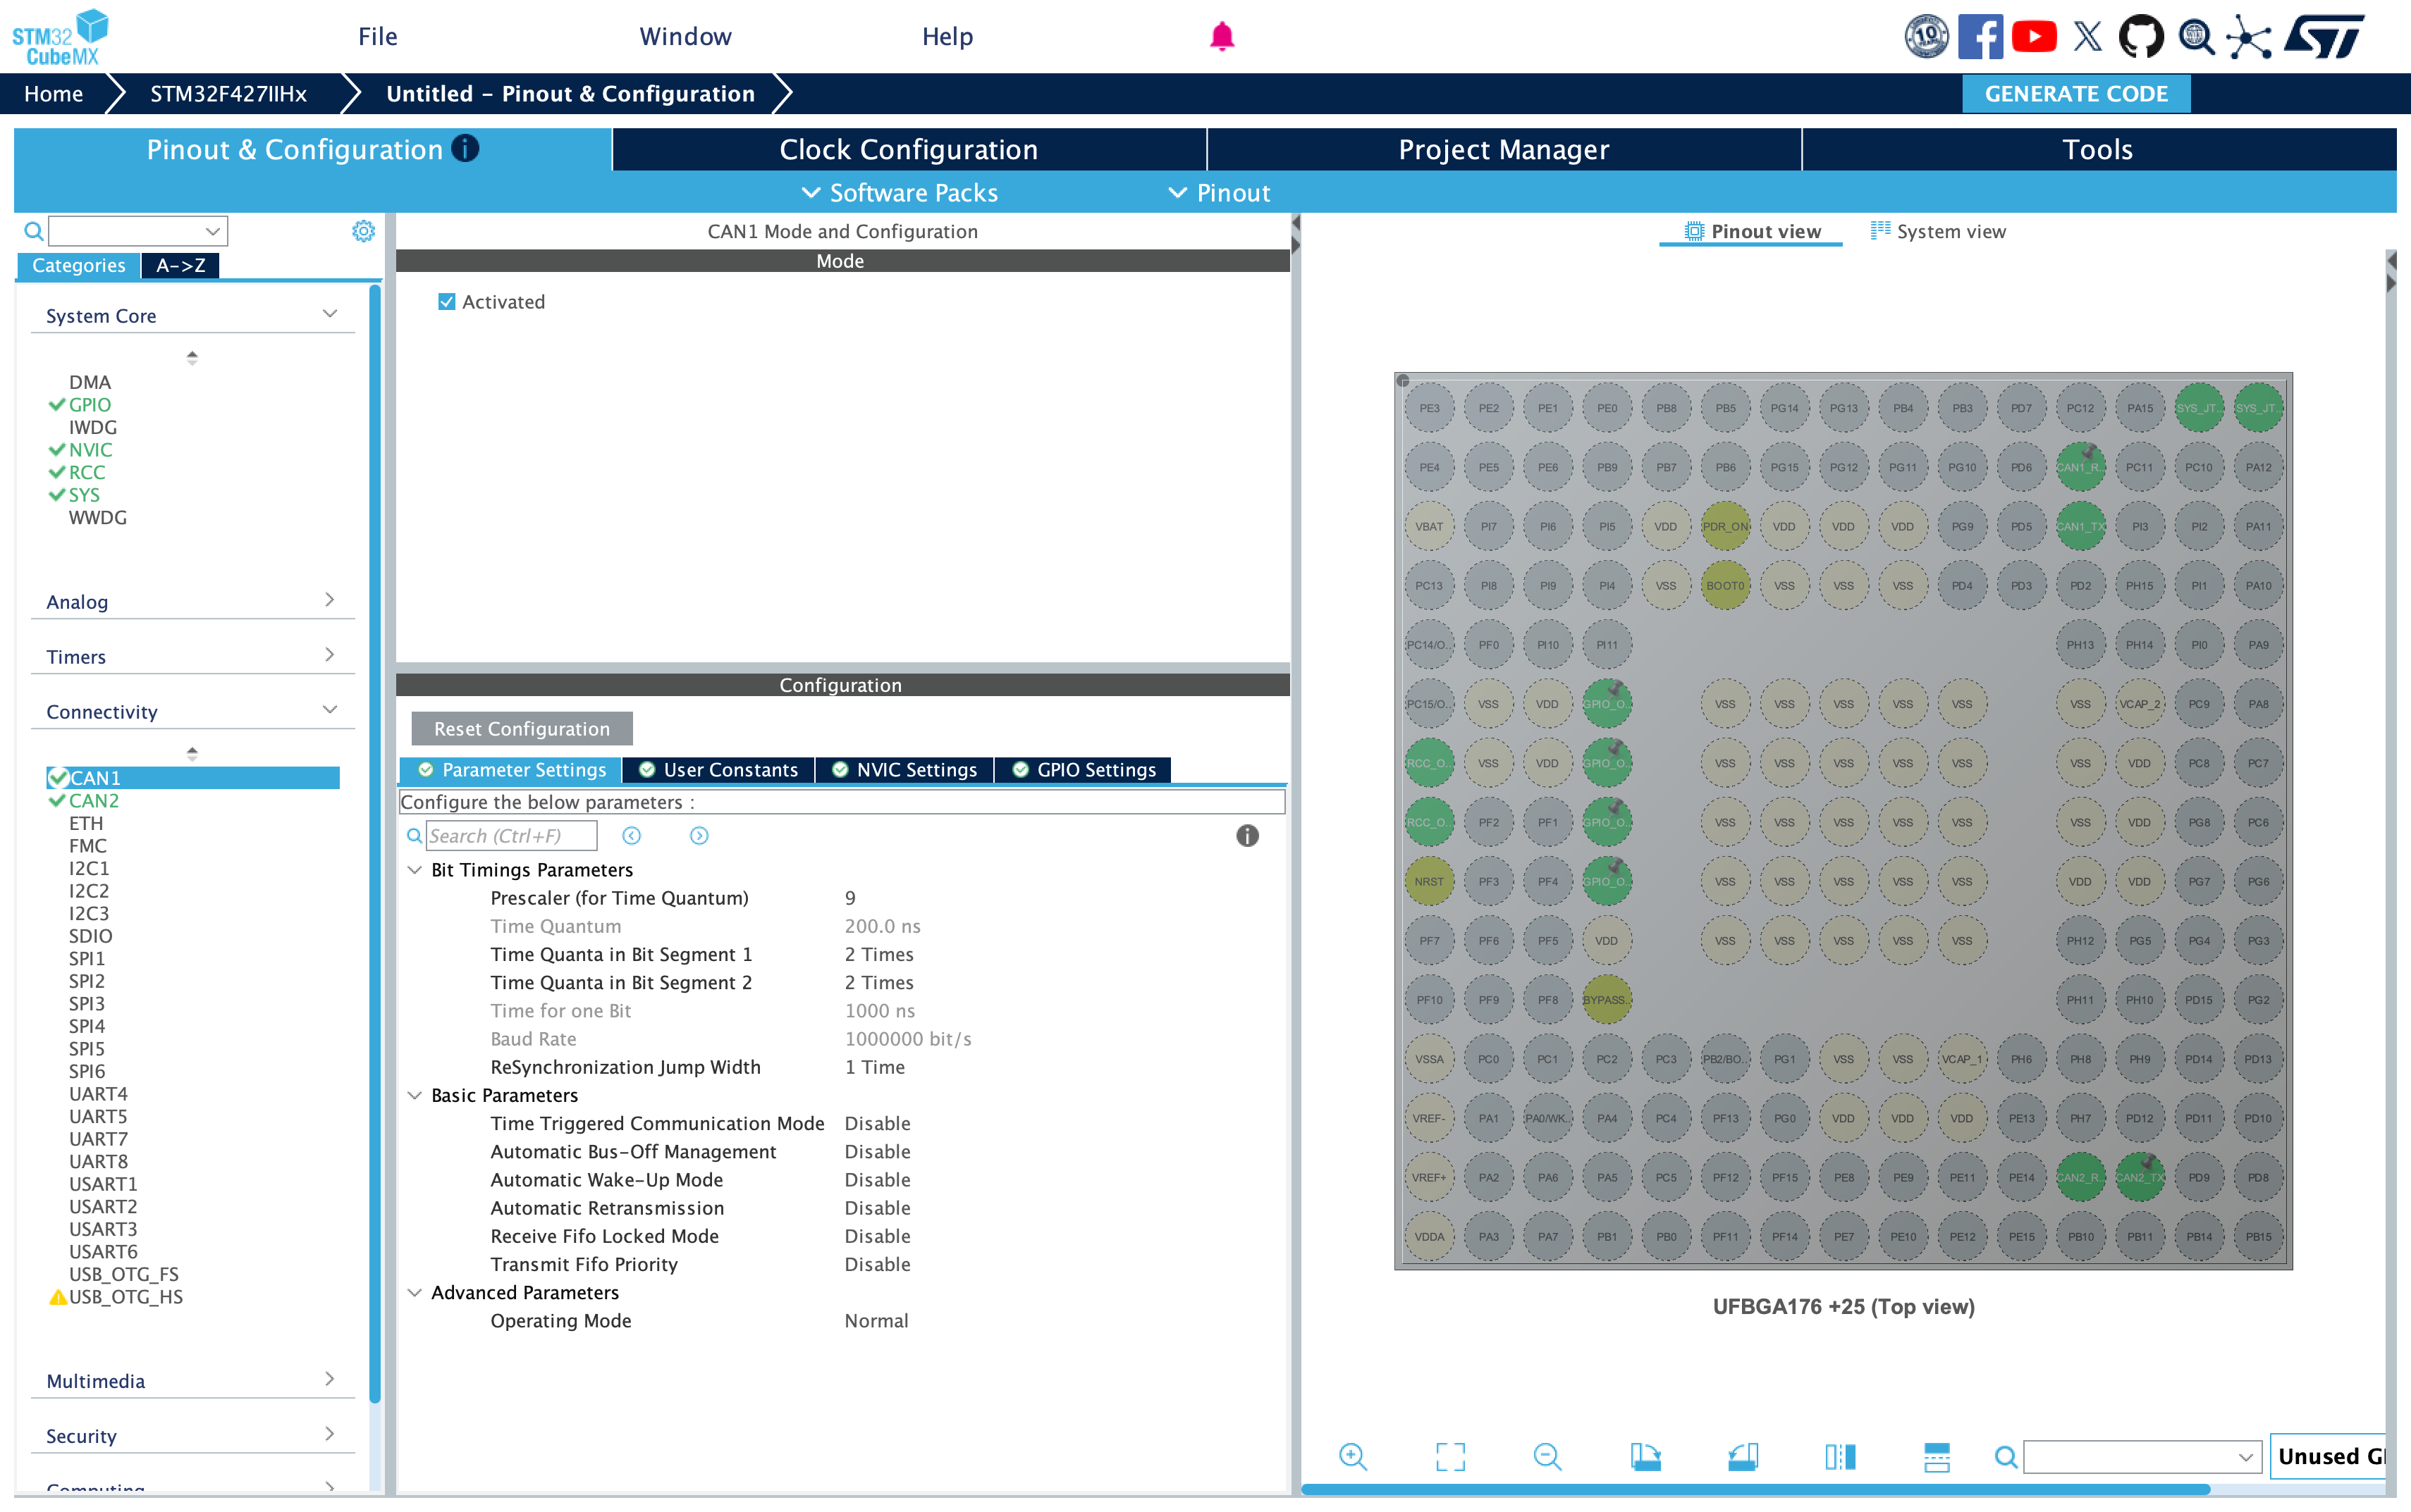
Task: Click the ST logo icon
Action: [x=2325, y=37]
